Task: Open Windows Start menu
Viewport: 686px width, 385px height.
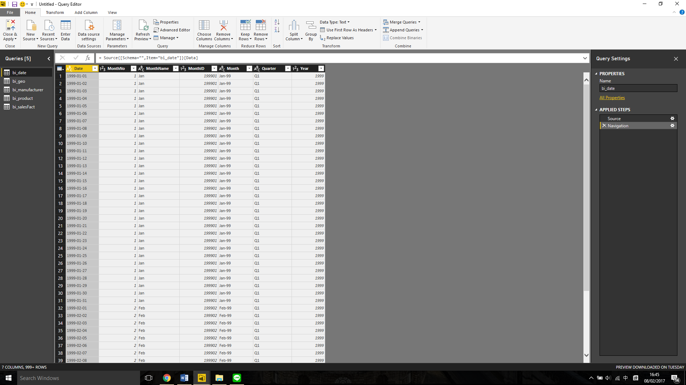Action: [9, 378]
